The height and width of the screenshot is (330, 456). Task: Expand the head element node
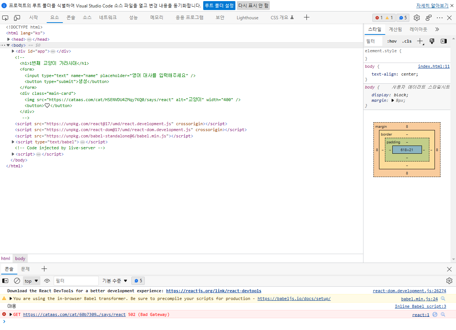pos(9,39)
